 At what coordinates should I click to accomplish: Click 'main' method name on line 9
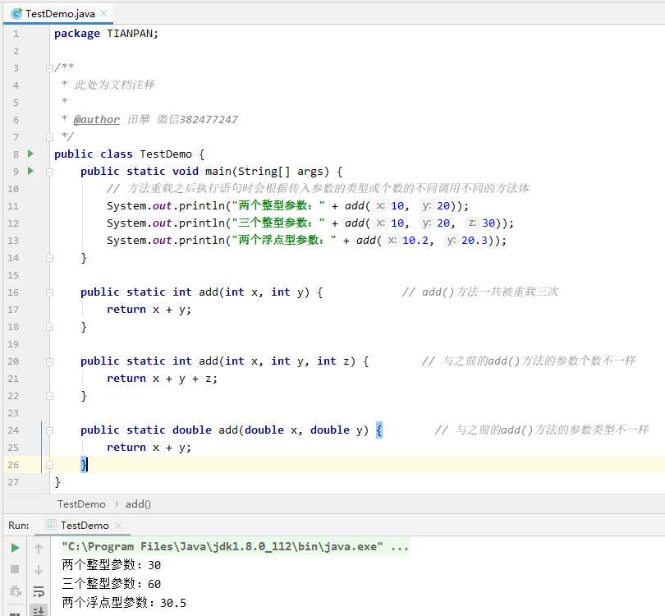(x=218, y=172)
